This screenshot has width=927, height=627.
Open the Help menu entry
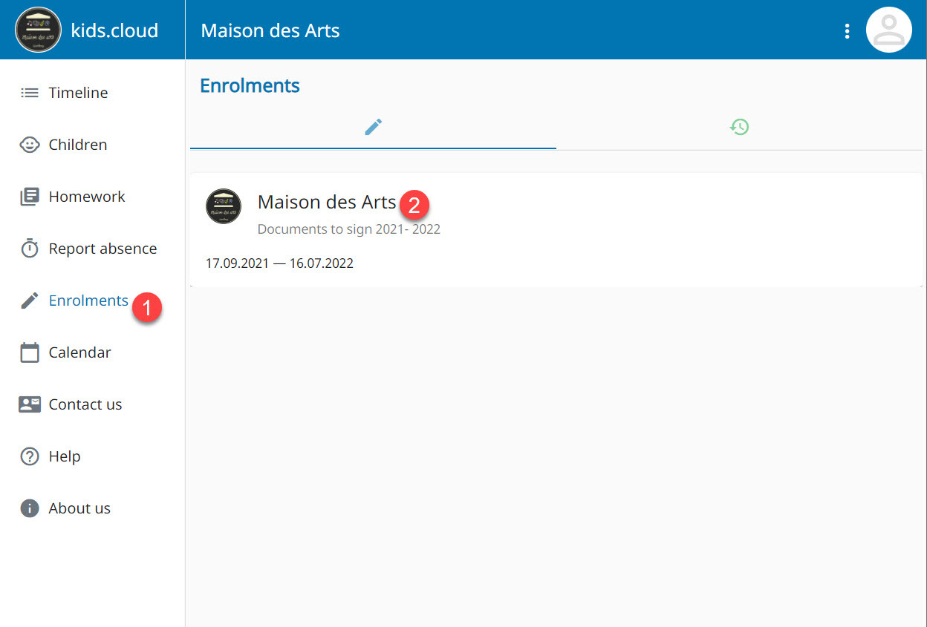92,456
